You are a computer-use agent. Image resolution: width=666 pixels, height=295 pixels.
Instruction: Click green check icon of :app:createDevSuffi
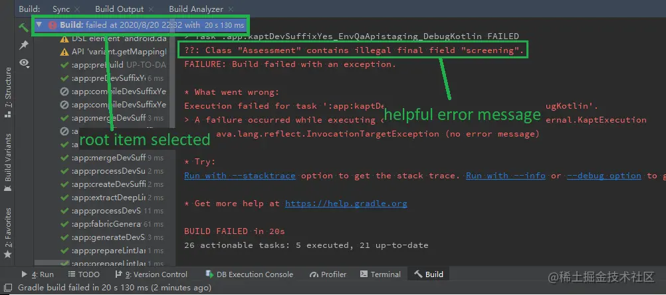point(64,184)
